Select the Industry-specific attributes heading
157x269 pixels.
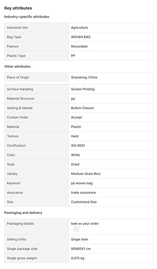point(27,17)
